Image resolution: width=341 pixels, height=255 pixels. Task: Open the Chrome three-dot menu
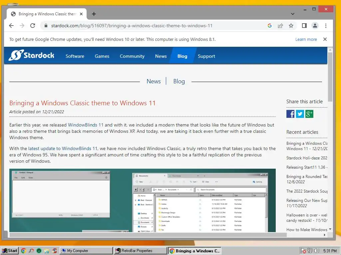click(326, 26)
